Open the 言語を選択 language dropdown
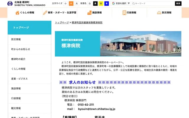 click(121, 3)
